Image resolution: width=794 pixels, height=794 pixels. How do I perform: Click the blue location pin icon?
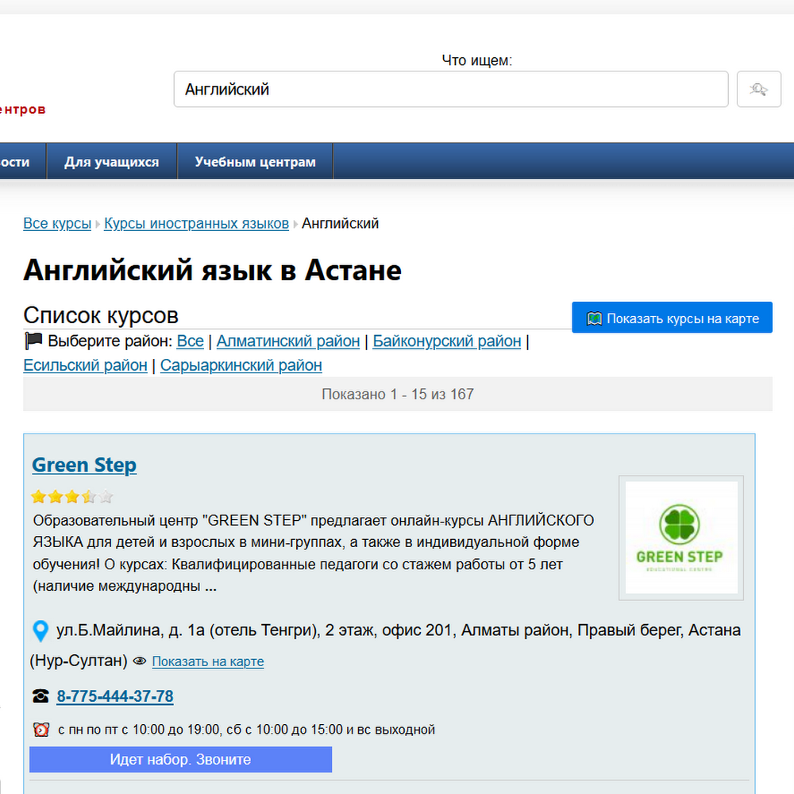pos(40,631)
